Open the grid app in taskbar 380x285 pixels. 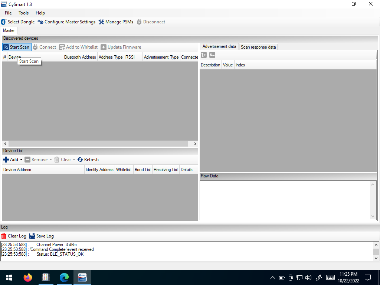(x=46, y=278)
